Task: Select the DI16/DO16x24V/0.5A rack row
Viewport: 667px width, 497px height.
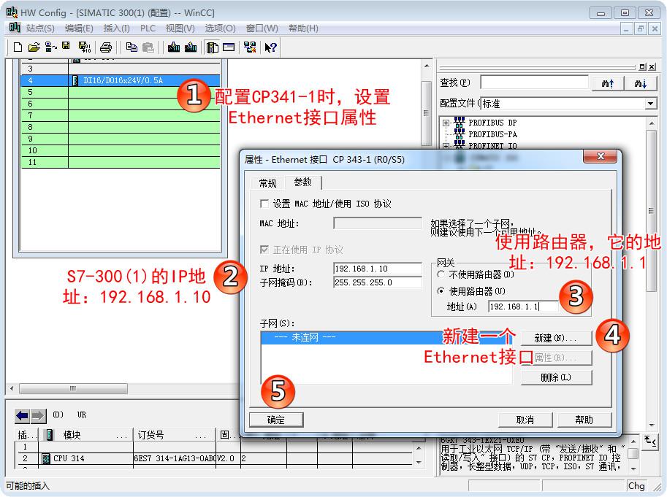Action: (121, 80)
